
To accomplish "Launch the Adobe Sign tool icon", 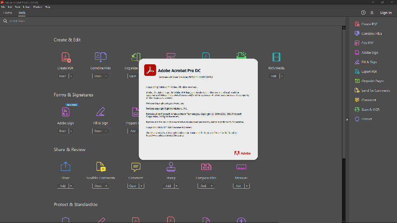I will tap(66, 112).
